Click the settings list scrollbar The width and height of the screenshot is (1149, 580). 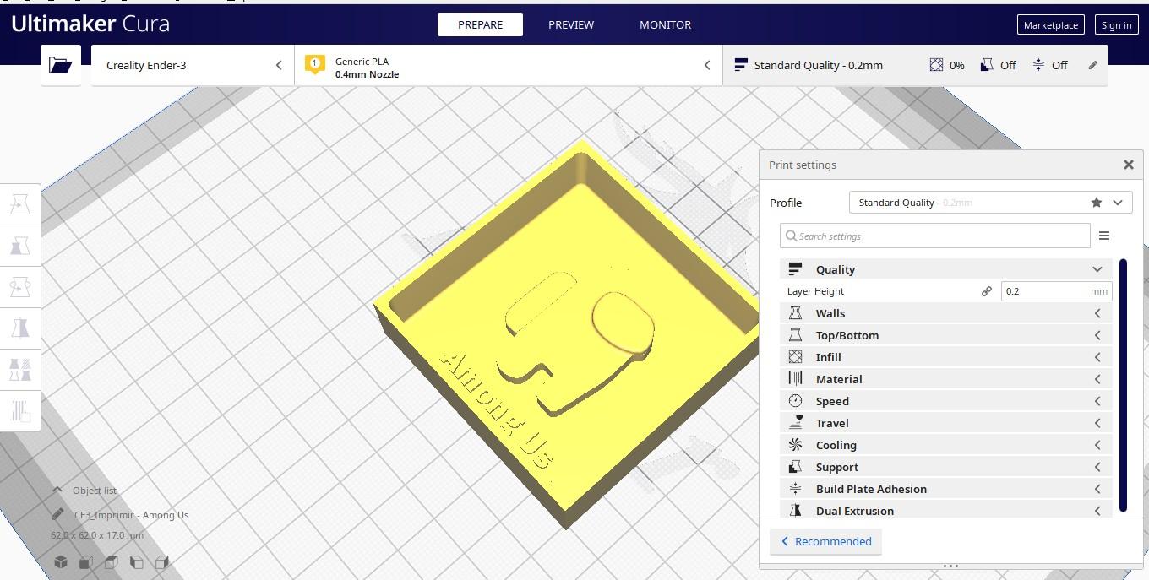1123,385
